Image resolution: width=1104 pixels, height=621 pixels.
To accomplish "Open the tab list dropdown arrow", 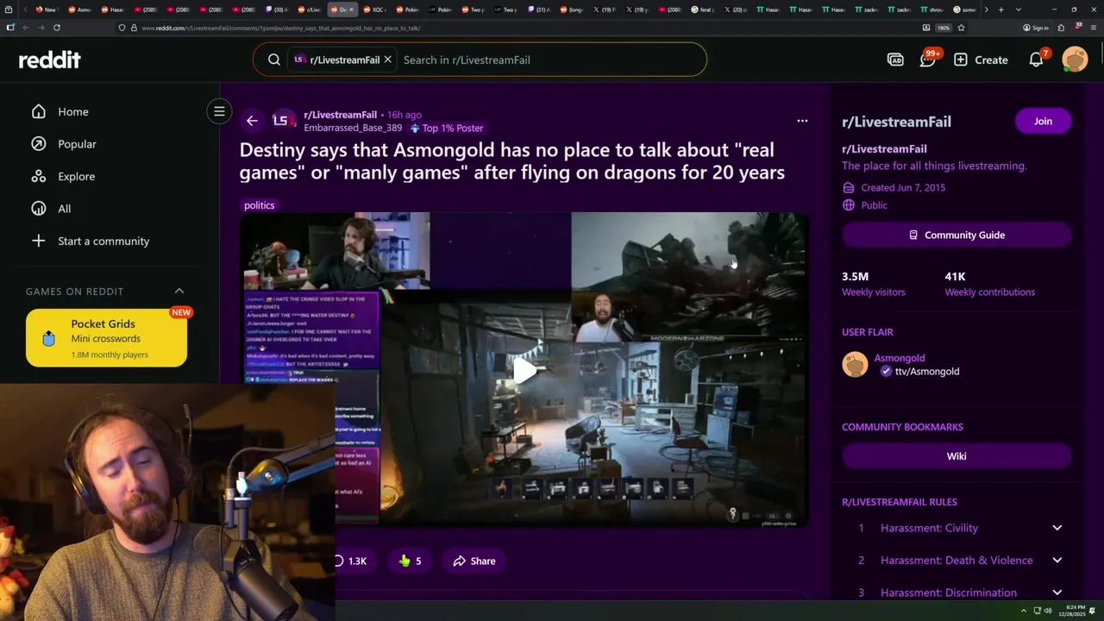I will point(1019,9).
